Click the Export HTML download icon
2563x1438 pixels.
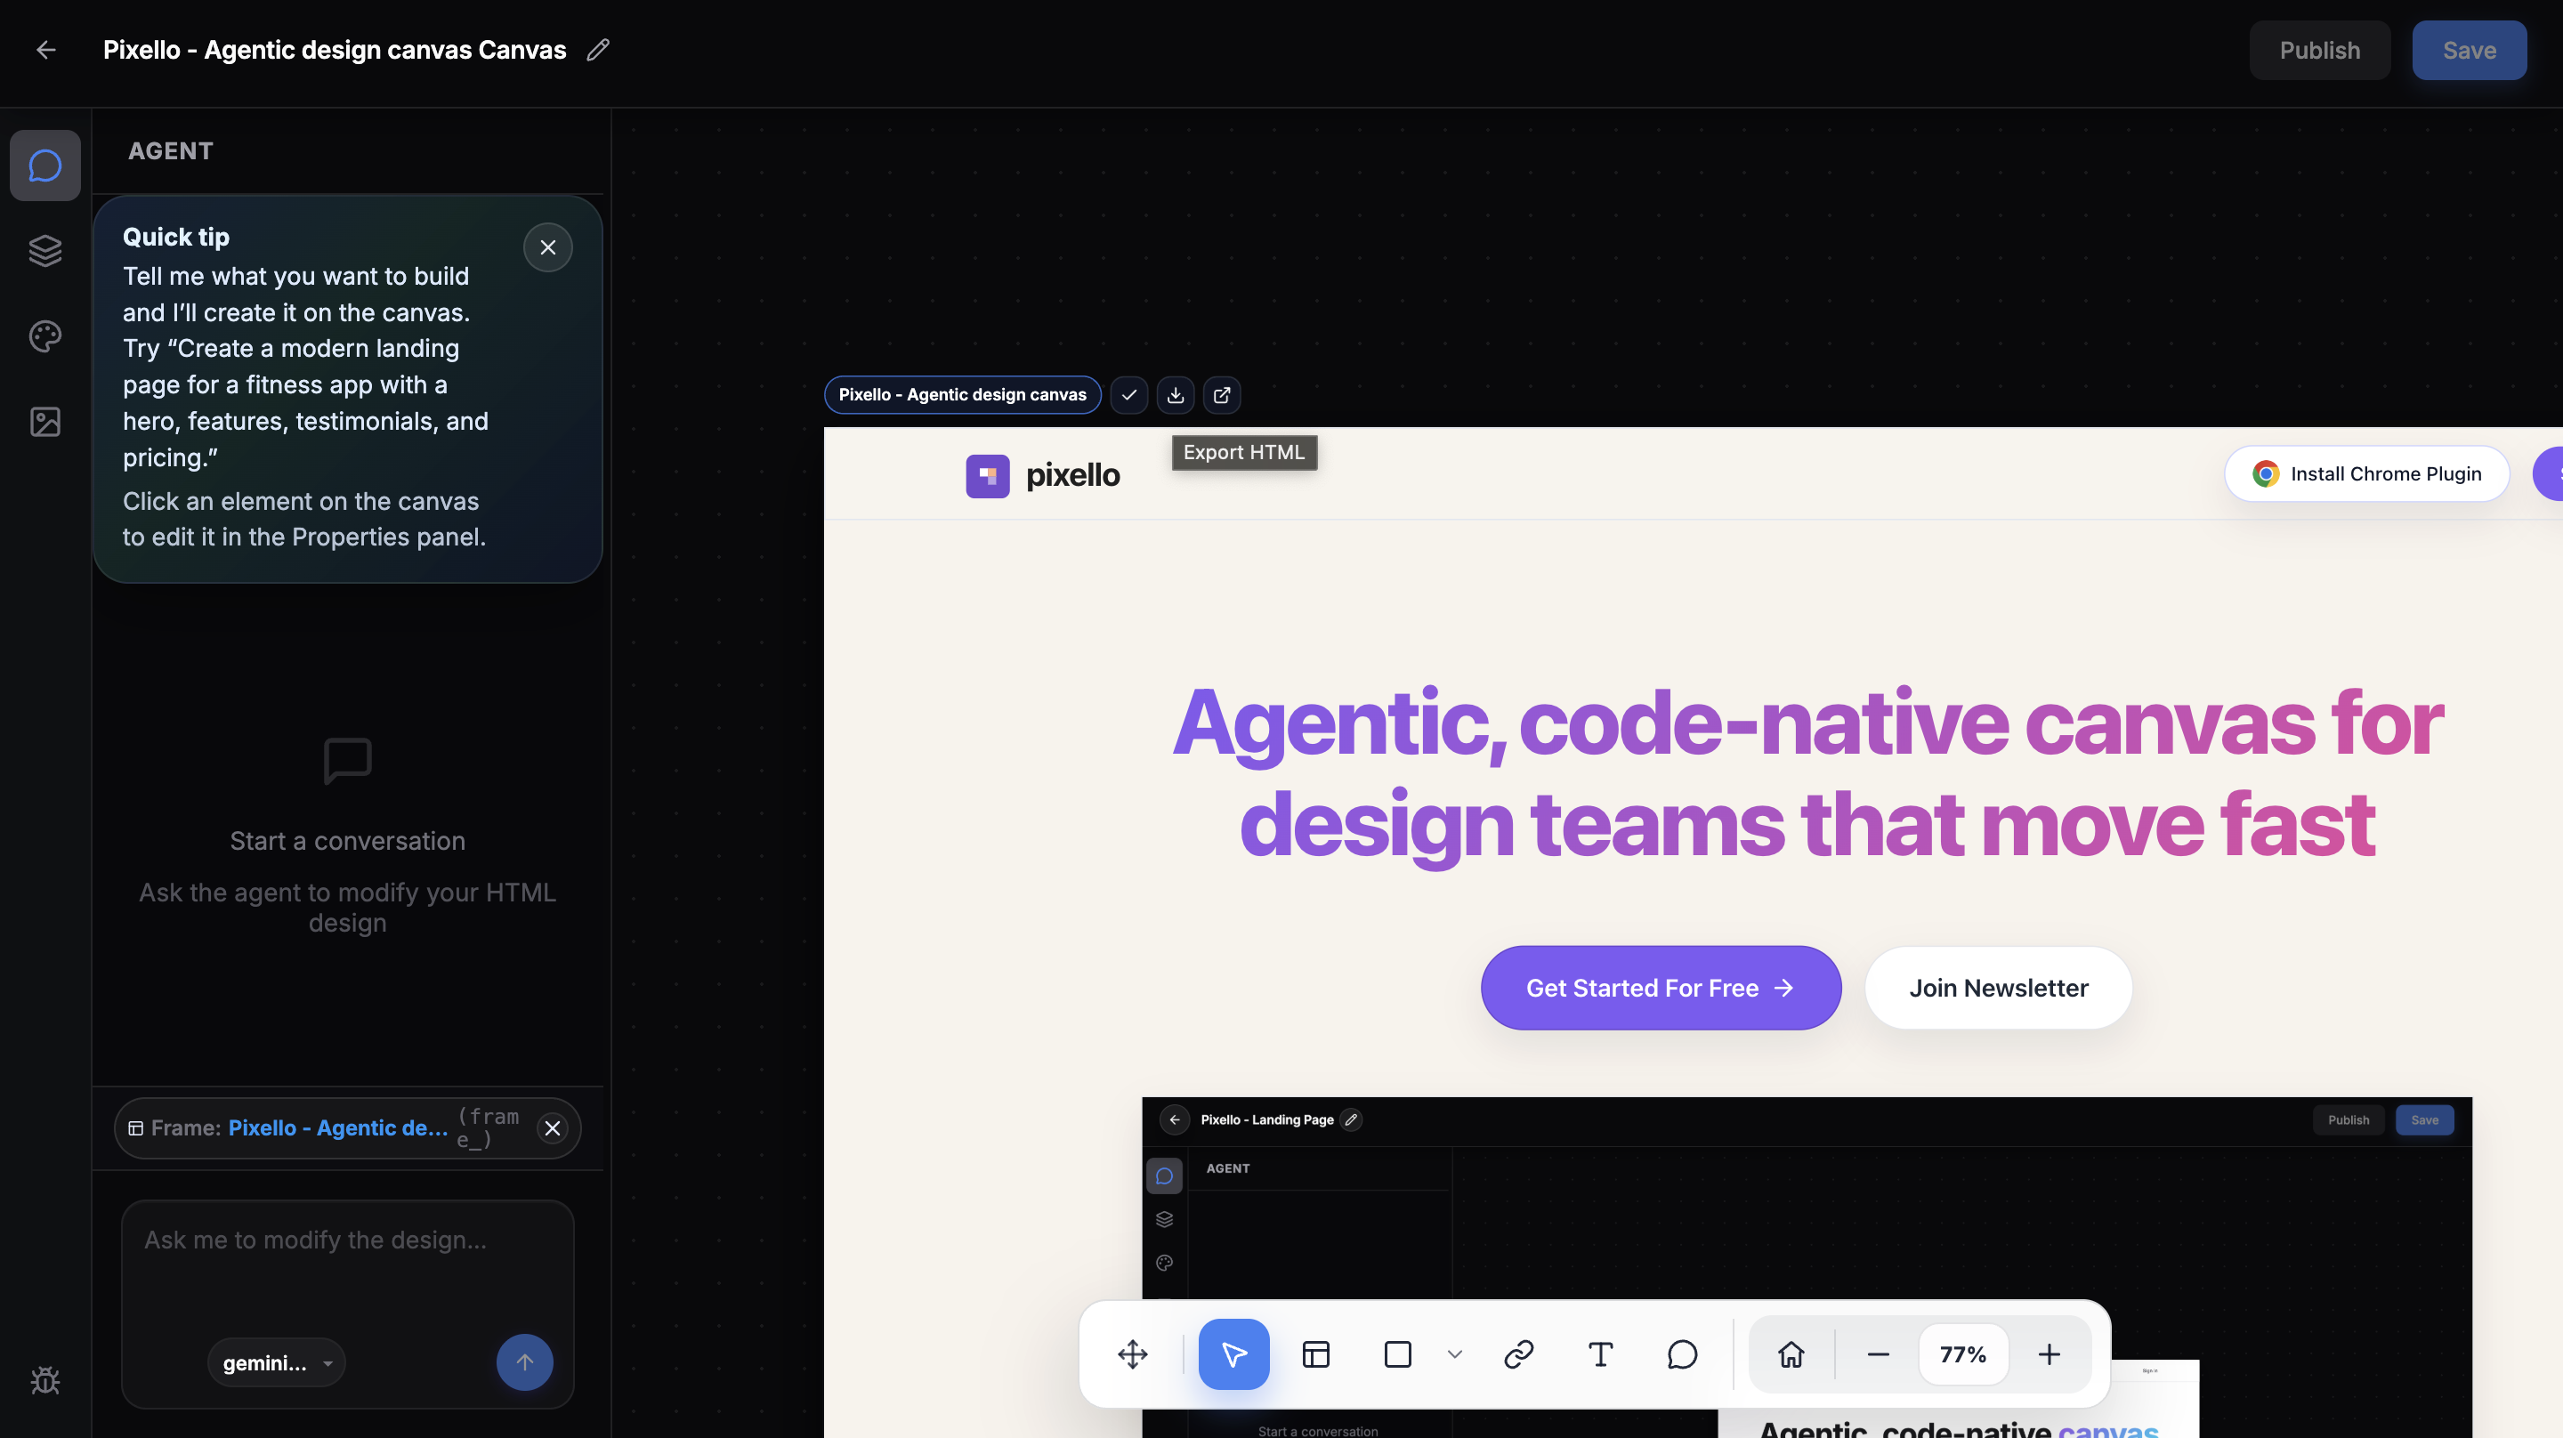point(1175,395)
